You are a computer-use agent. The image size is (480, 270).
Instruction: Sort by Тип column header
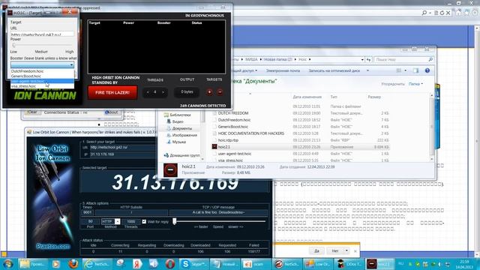point(334,97)
